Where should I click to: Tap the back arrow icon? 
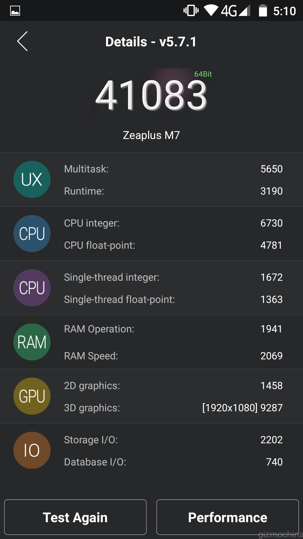(x=22, y=41)
